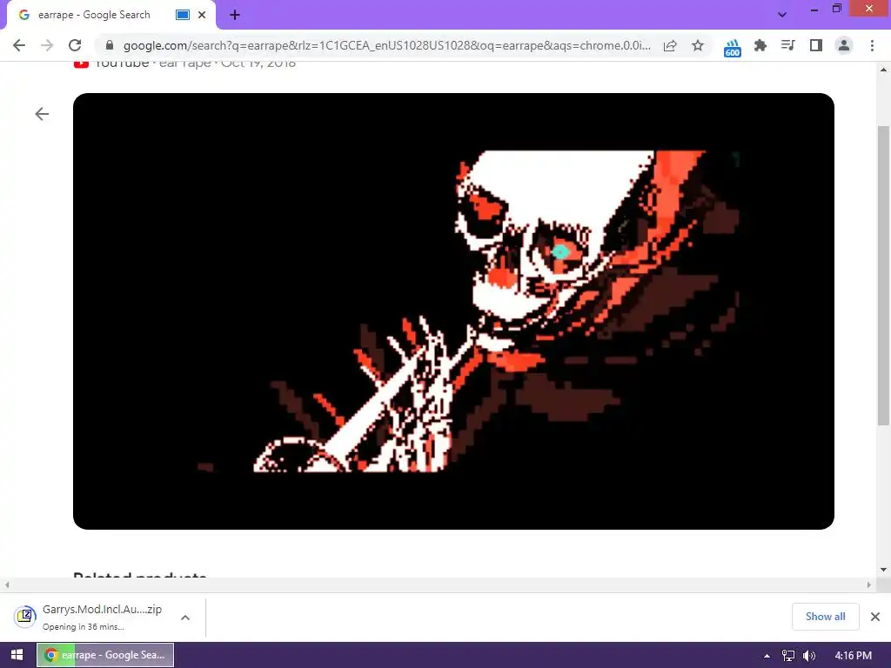Expand the download item options chevron

tap(185, 618)
